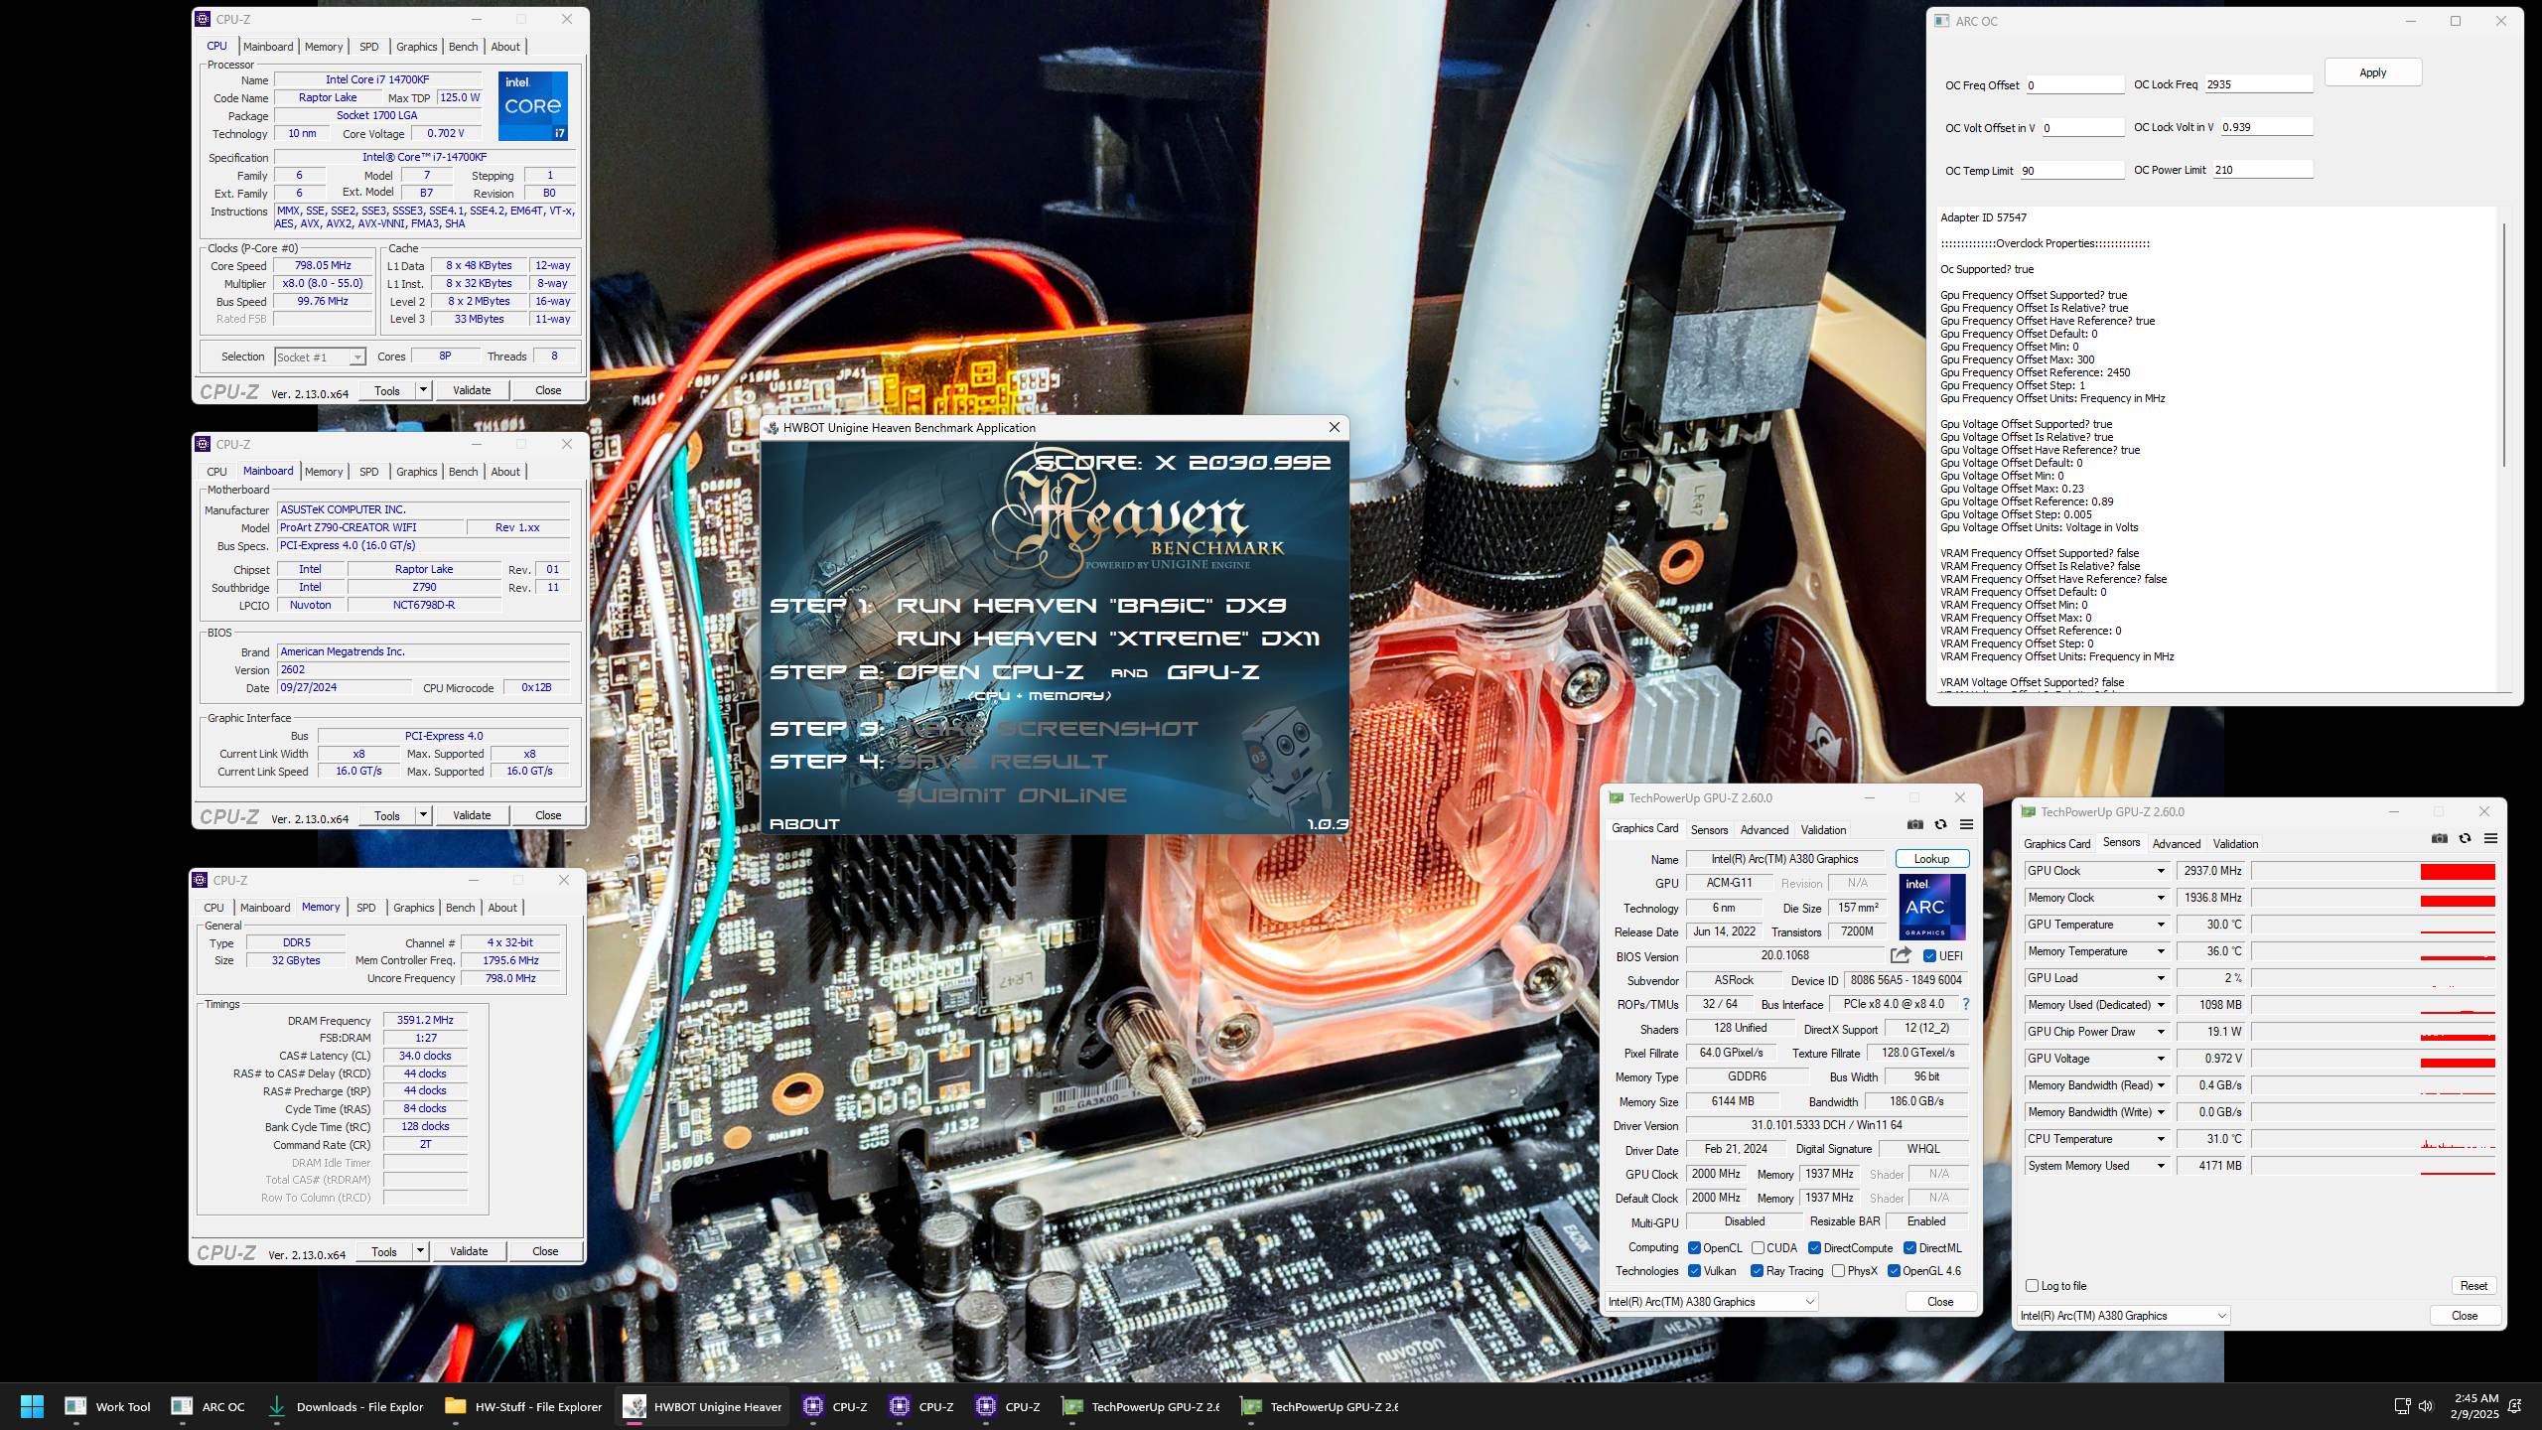Expand the GPU Voltage sensor dropdown
2542x1430 pixels.
pos(2160,1059)
